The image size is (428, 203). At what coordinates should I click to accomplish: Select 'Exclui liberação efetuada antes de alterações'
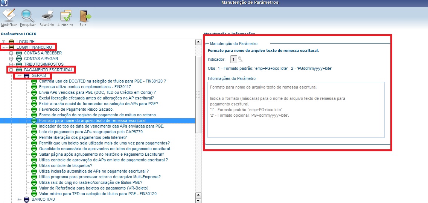(96, 98)
